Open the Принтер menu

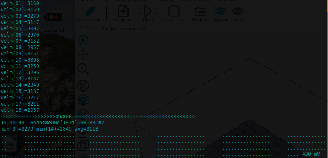(164, 1)
